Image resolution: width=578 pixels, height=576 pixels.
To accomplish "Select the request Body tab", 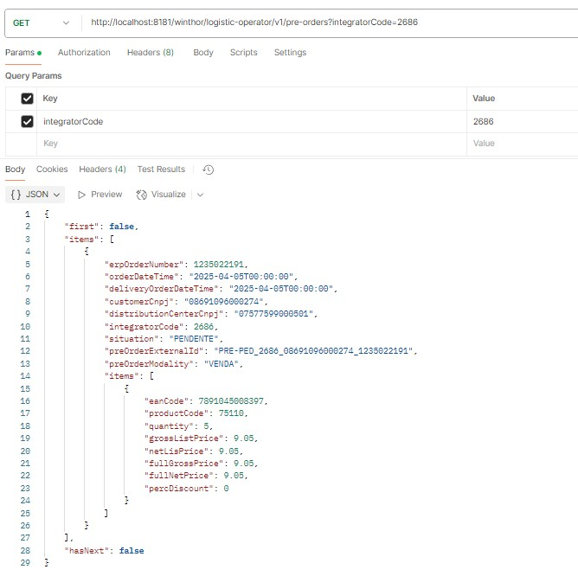I will click(x=203, y=53).
